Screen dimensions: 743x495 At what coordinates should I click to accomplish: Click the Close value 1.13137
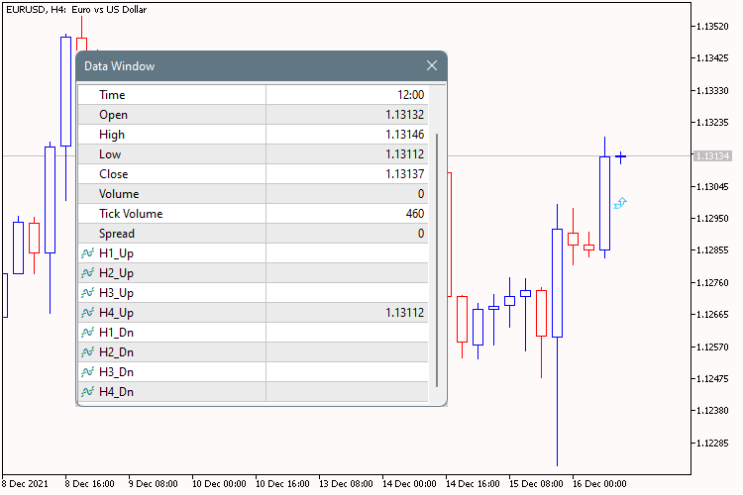click(x=404, y=174)
